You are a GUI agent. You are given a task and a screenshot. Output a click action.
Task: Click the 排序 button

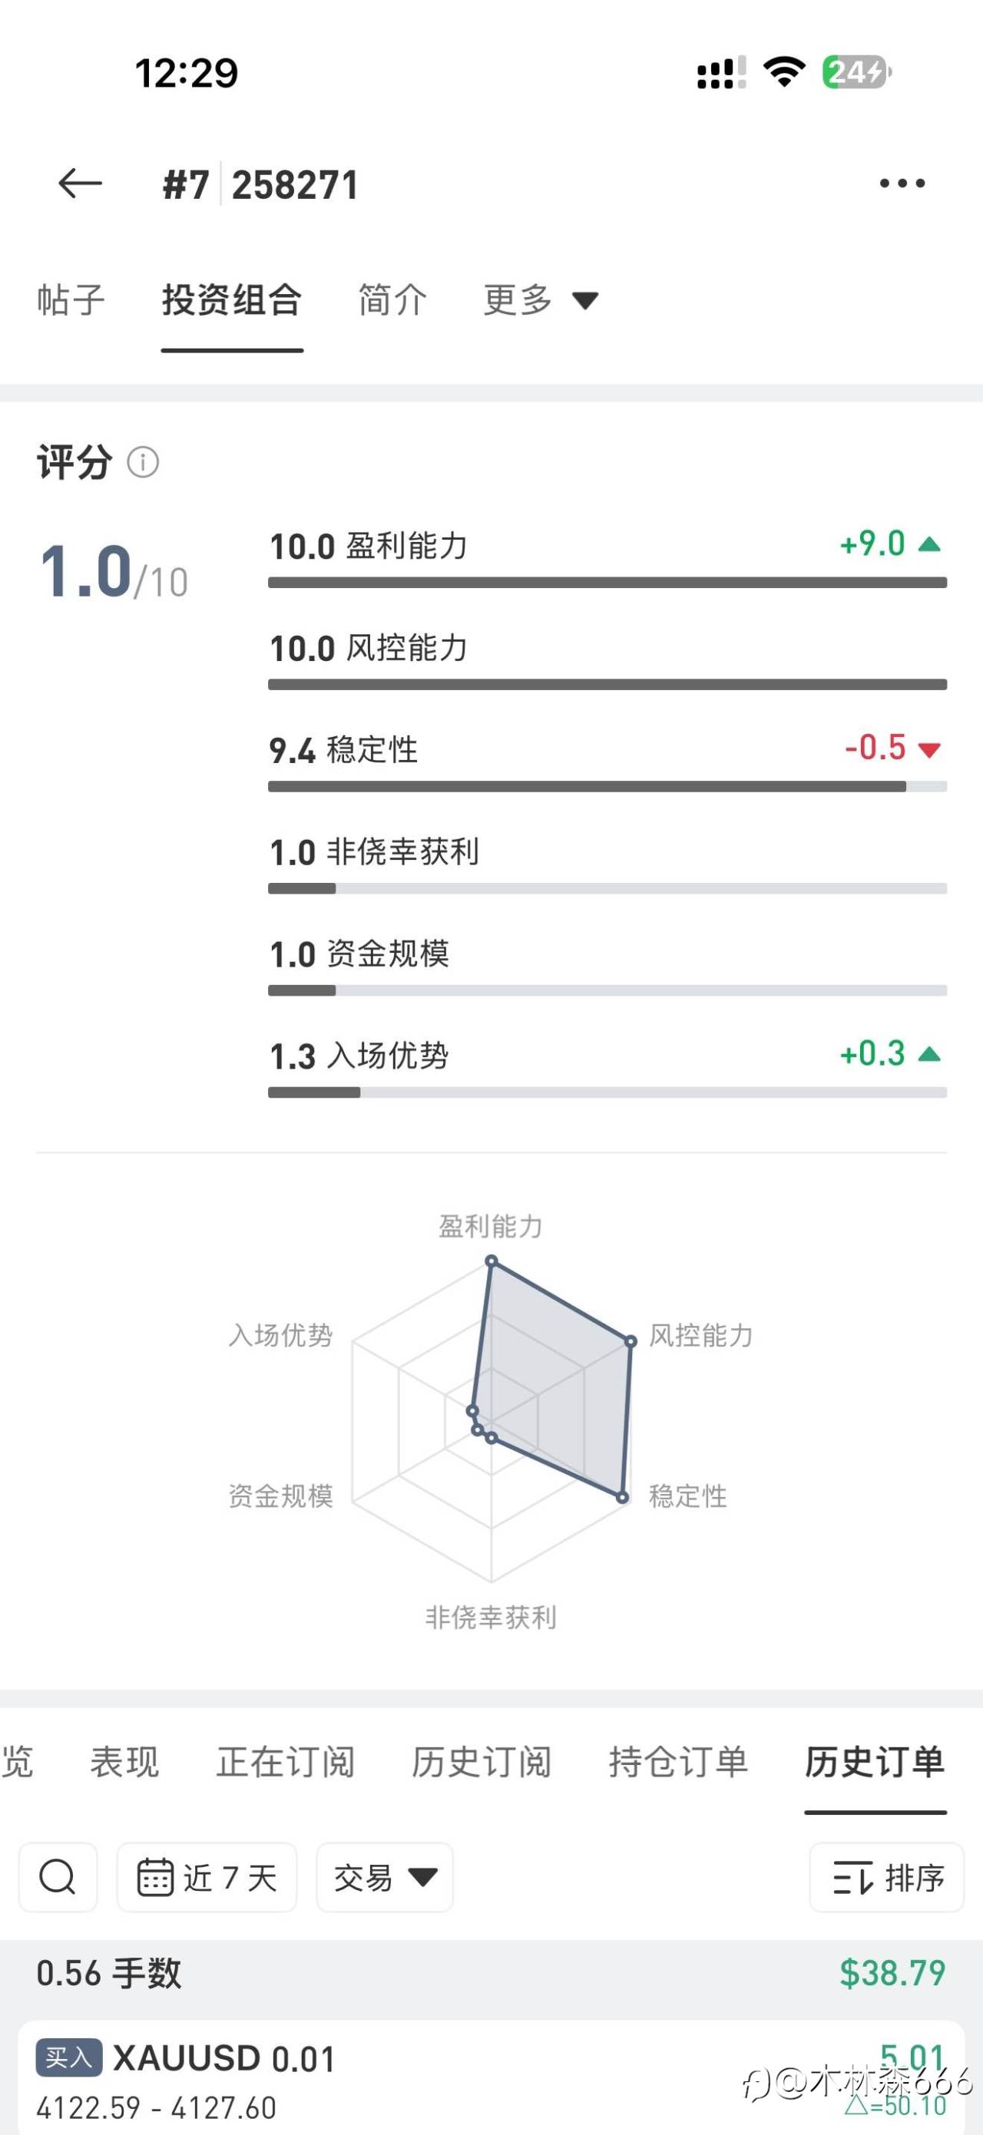click(886, 1877)
